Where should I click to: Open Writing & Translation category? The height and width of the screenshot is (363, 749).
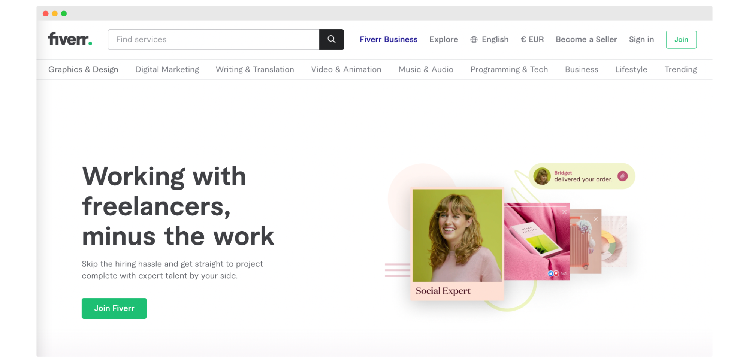(x=255, y=69)
